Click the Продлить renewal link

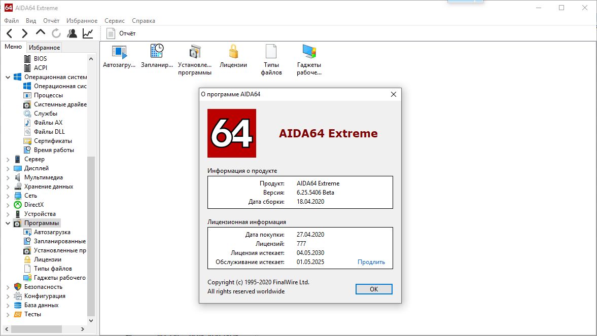pos(371,262)
